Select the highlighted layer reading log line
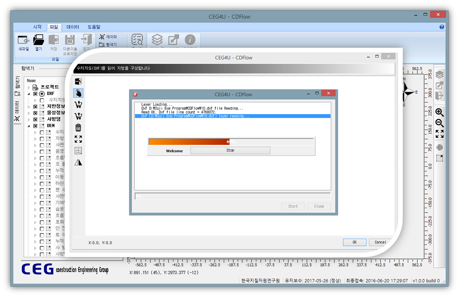This screenshot has width=459, height=297. coord(233,116)
